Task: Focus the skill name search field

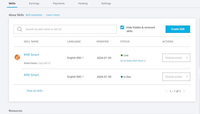Action: (65, 29)
